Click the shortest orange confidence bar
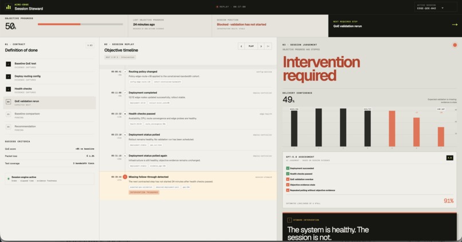462x242 pixels. [441, 136]
